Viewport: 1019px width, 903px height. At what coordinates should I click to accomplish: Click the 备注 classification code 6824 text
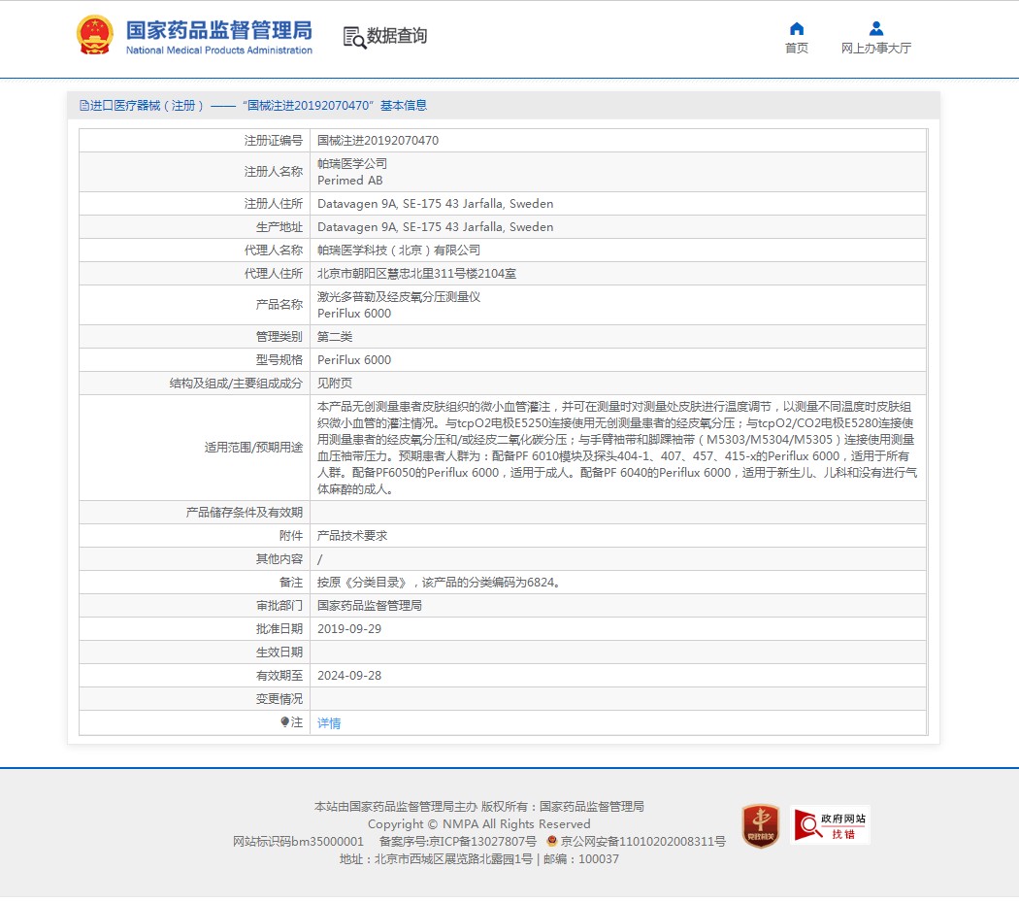439,583
